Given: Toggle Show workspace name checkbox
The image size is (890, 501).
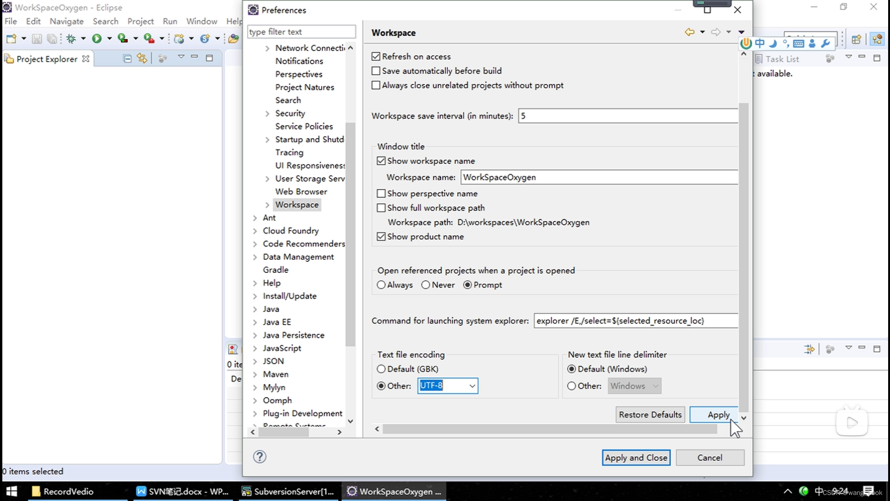Looking at the screenshot, I should point(381,161).
